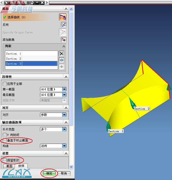Click the Add New Set icon
Screen dimensions: 172x180
click(x=64, y=40)
